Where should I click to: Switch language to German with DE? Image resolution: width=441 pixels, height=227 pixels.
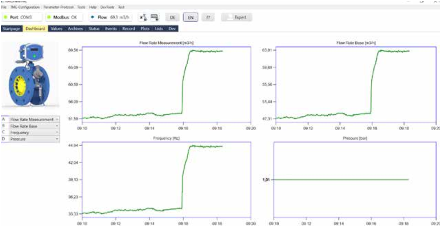172,17
